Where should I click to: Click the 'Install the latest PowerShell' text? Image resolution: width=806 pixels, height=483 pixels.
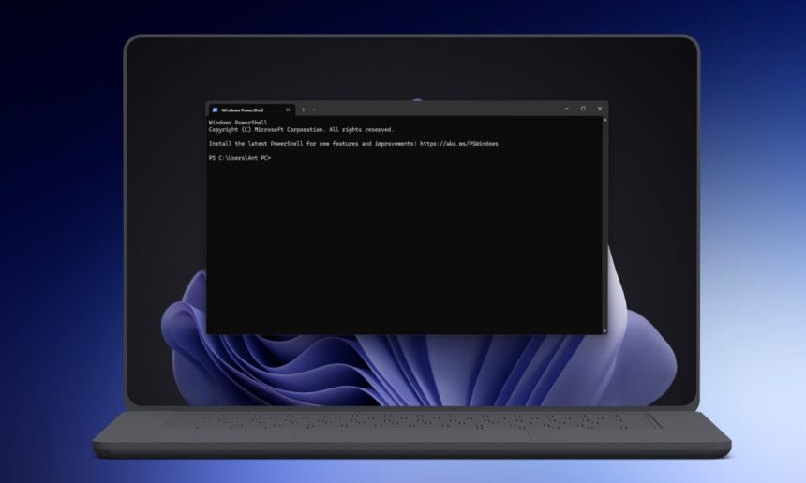[256, 144]
